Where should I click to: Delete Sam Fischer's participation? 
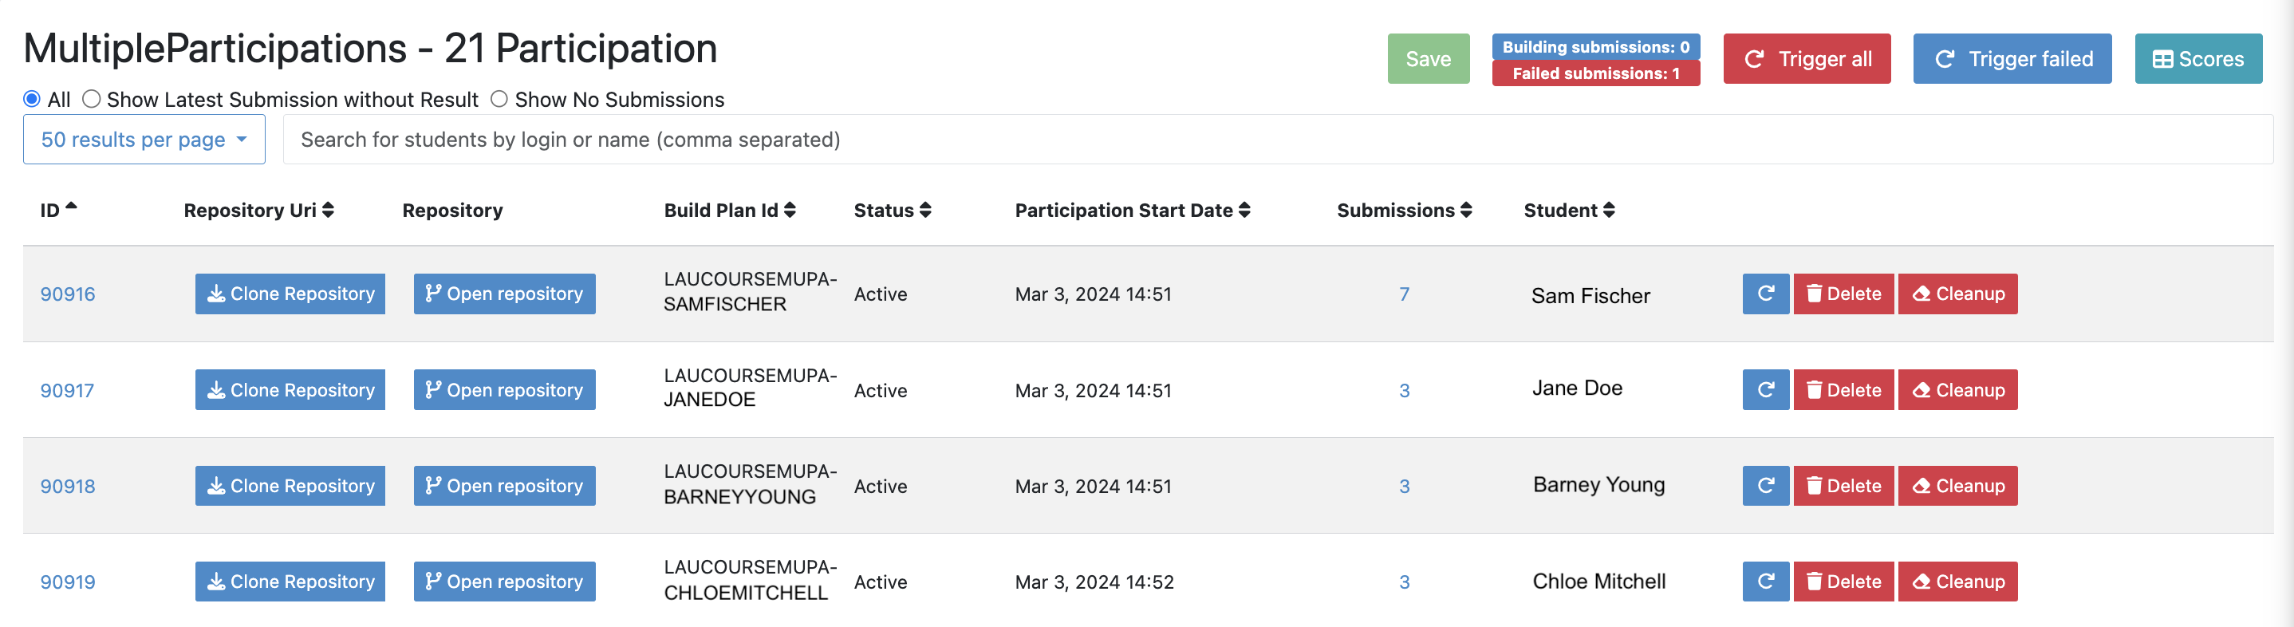1843,293
